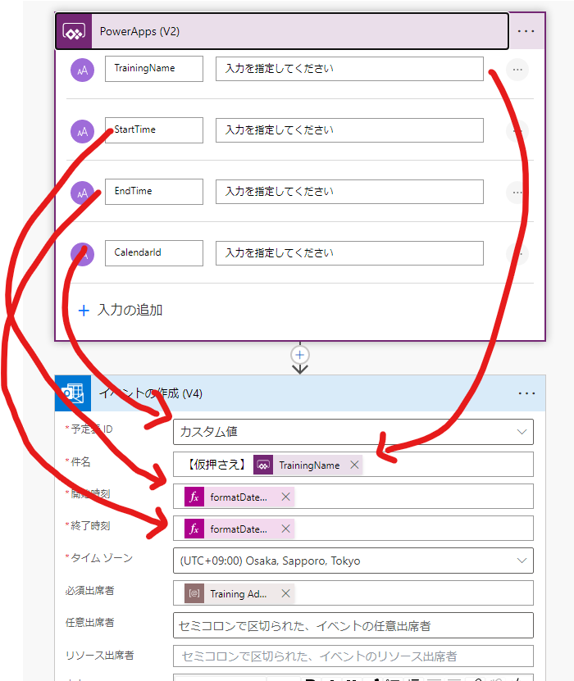Select the formatDate expression in 開始時刻
Image resolution: width=574 pixels, height=681 pixels.
point(239,497)
